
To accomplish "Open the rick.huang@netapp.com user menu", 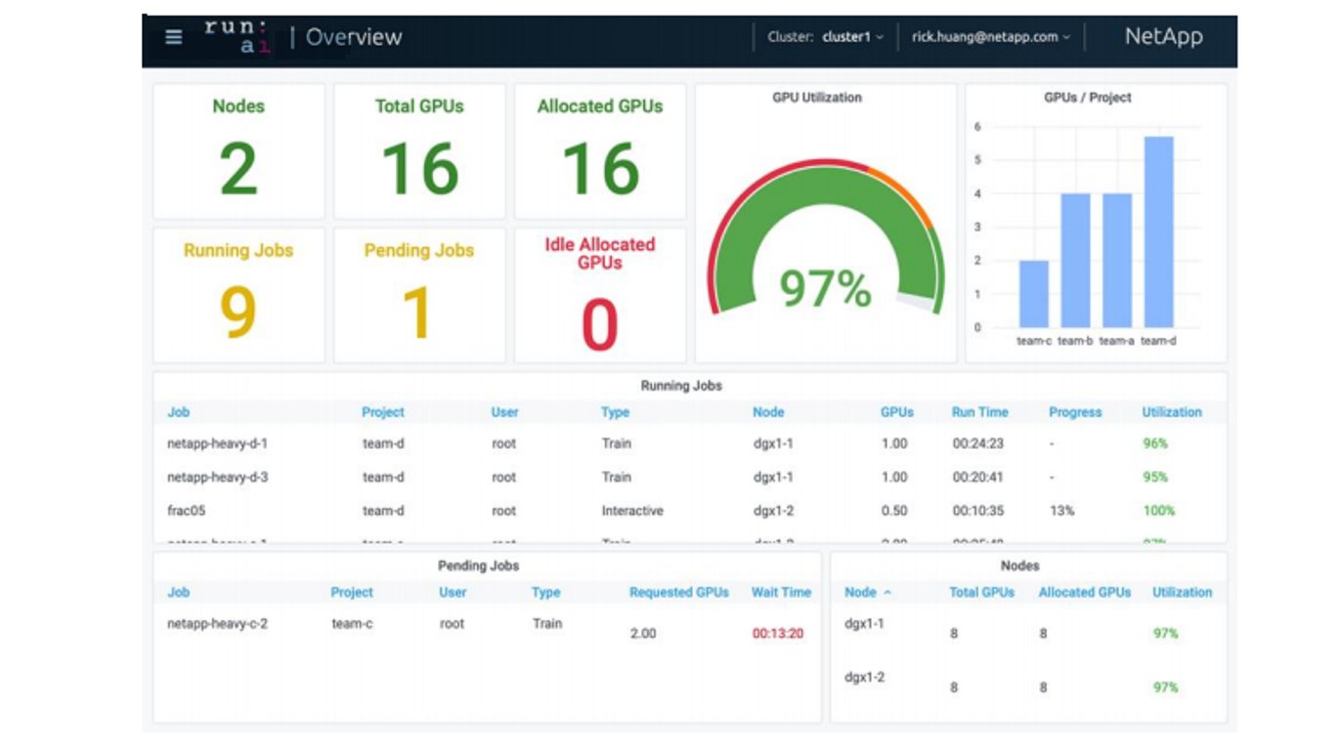I will 991,37.
